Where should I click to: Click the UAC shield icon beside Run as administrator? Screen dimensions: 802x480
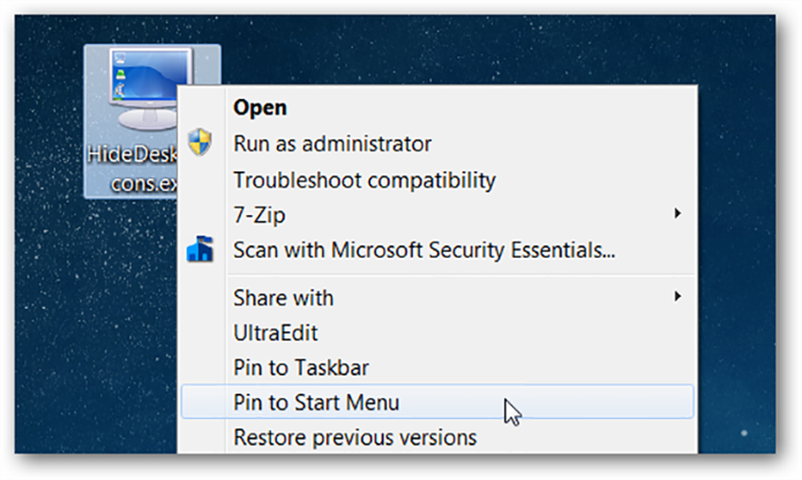click(201, 143)
